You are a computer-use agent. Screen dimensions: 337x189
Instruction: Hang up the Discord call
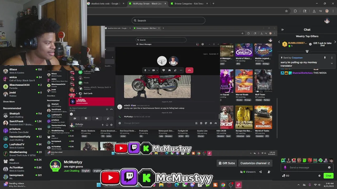(x=189, y=70)
